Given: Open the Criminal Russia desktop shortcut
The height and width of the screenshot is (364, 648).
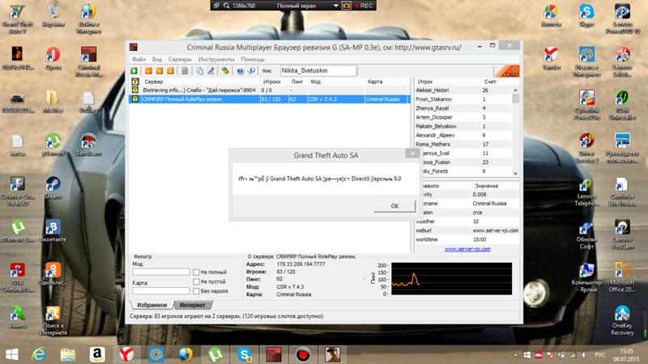Looking at the screenshot, I should click(88, 61).
